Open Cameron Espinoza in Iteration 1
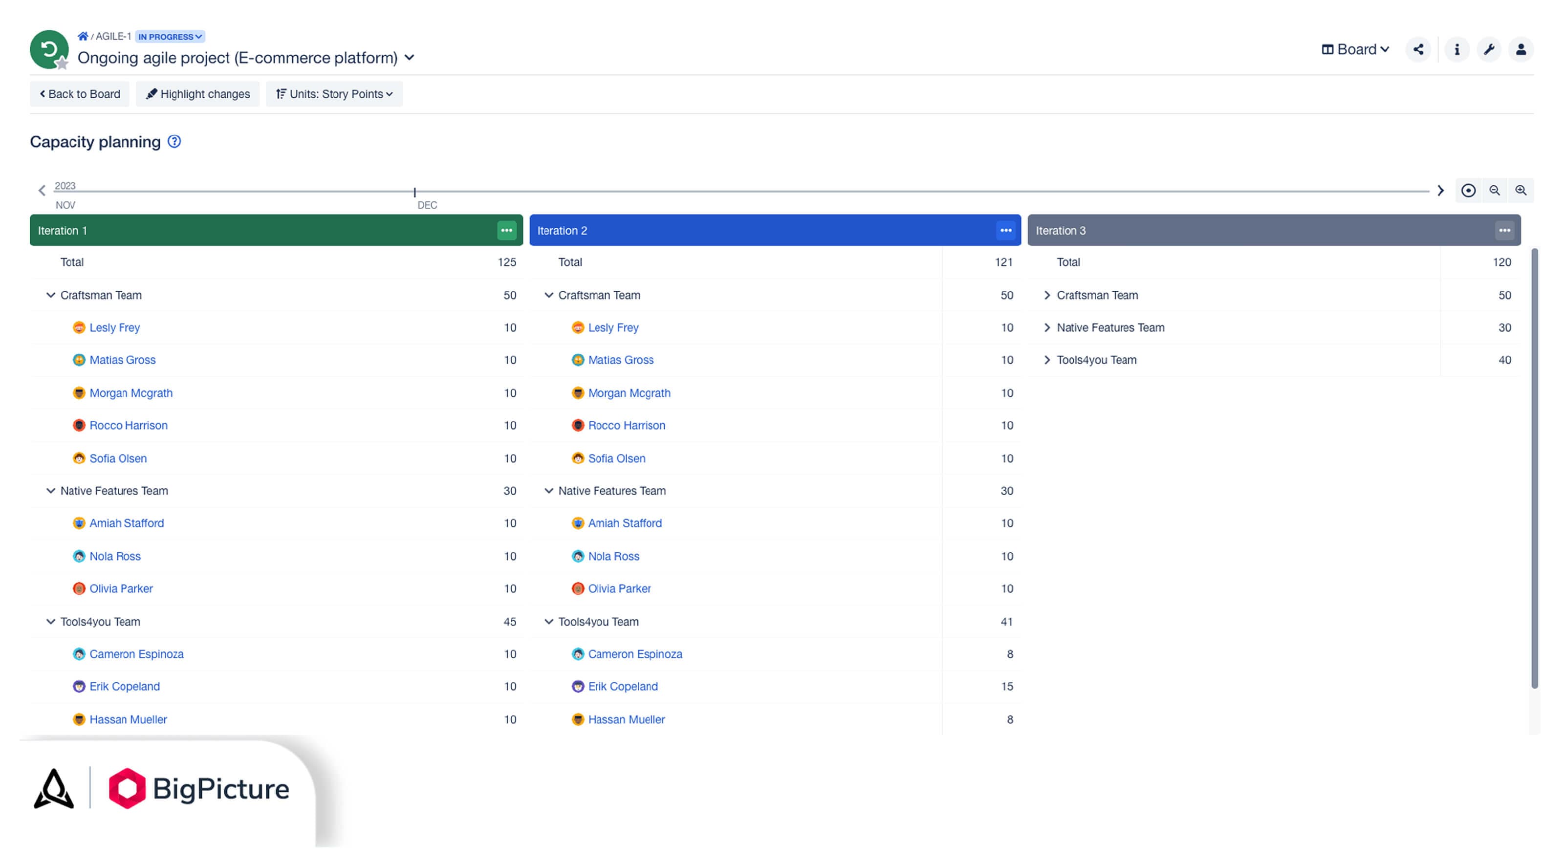Screen dimensions: 1564x867 pyautogui.click(x=137, y=654)
